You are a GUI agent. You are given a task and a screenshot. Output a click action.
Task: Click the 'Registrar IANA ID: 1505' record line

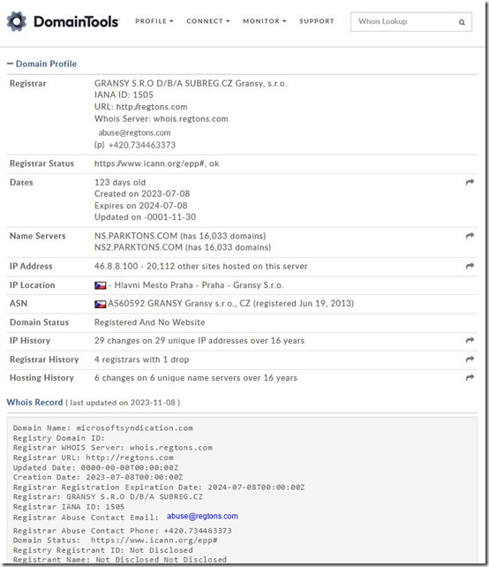pyautogui.click(x=69, y=507)
